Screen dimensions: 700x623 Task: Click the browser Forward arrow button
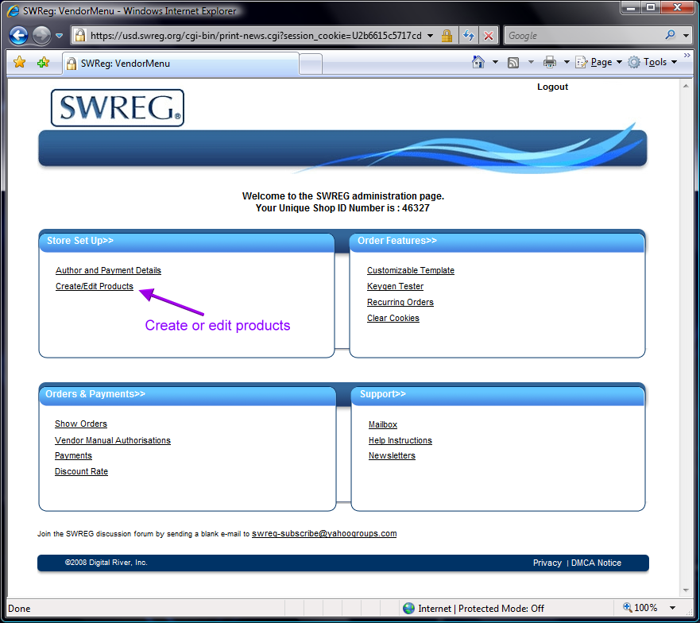(42, 35)
